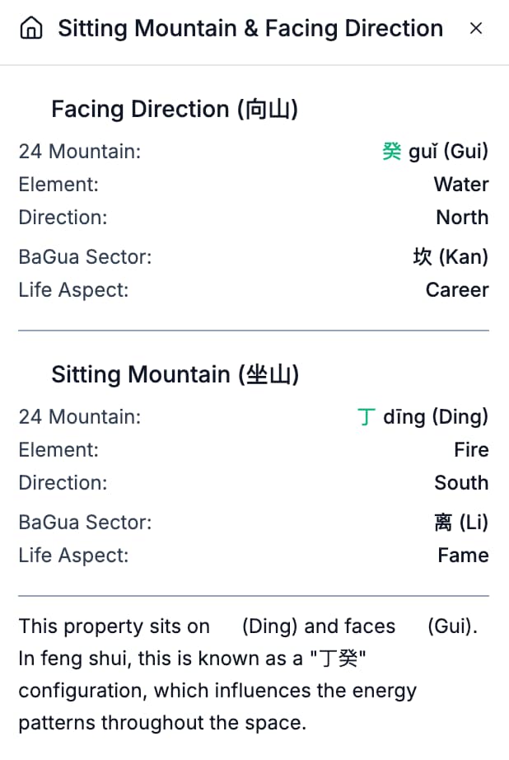Click the Water element value
This screenshot has width=509, height=760.
click(461, 185)
